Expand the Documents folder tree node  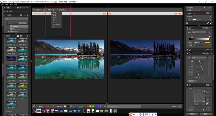pyautogui.click(x=8, y=29)
